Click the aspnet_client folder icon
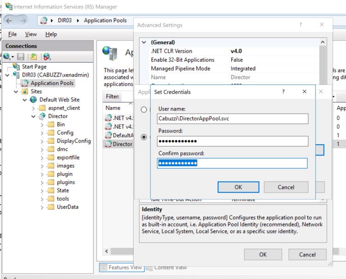Screen dimensions: 346x279 tap(42, 108)
